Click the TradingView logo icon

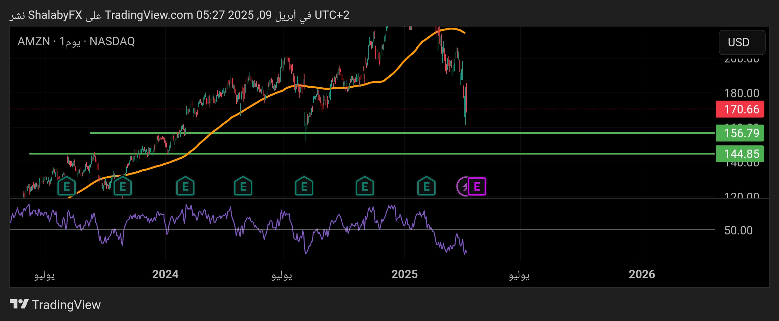[x=19, y=304]
